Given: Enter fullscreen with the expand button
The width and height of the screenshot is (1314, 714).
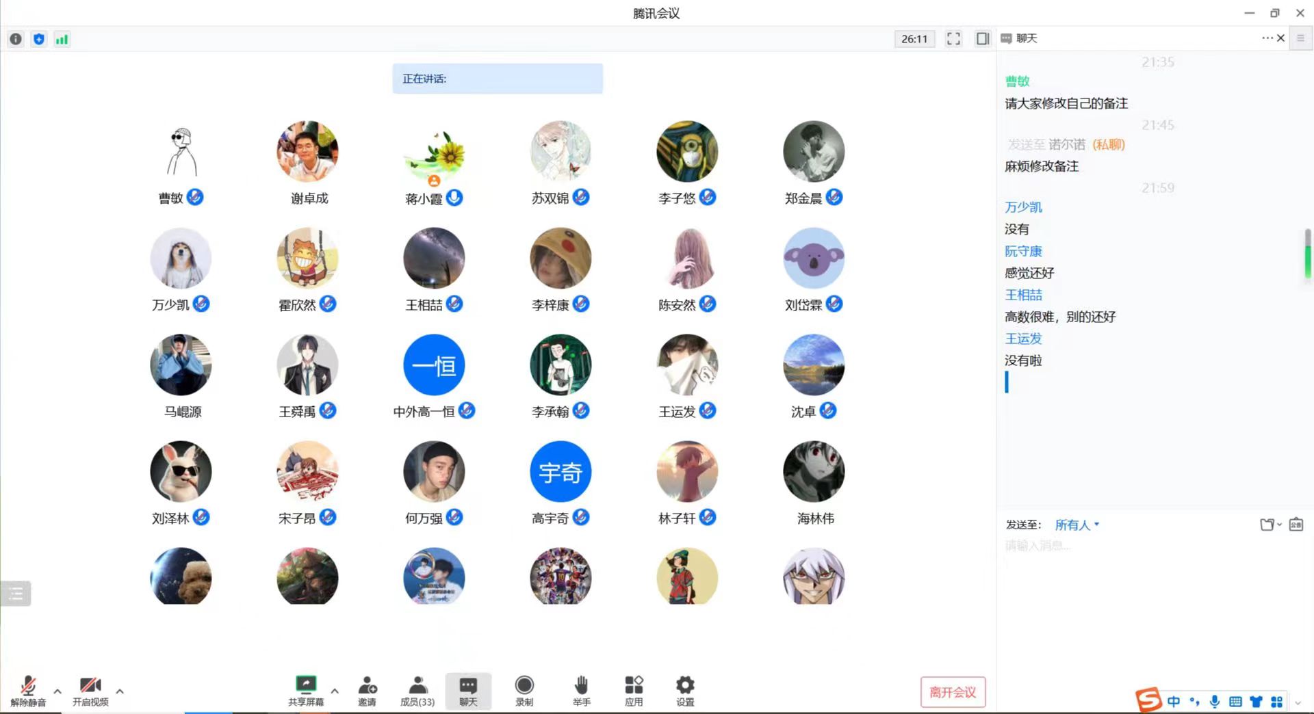Looking at the screenshot, I should (x=953, y=39).
